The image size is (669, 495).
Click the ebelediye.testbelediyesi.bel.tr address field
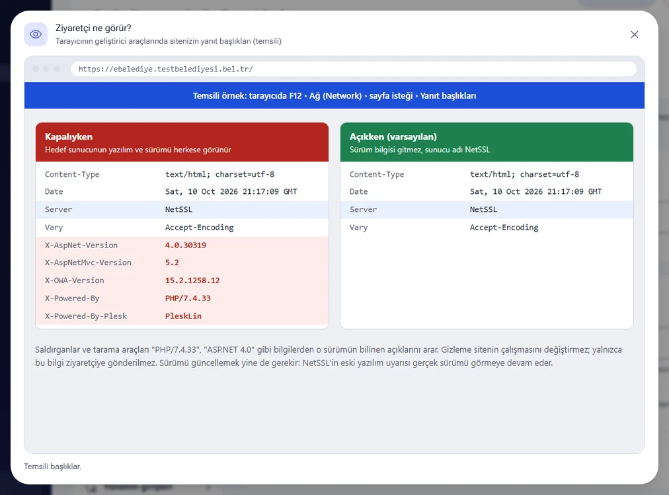pos(353,69)
